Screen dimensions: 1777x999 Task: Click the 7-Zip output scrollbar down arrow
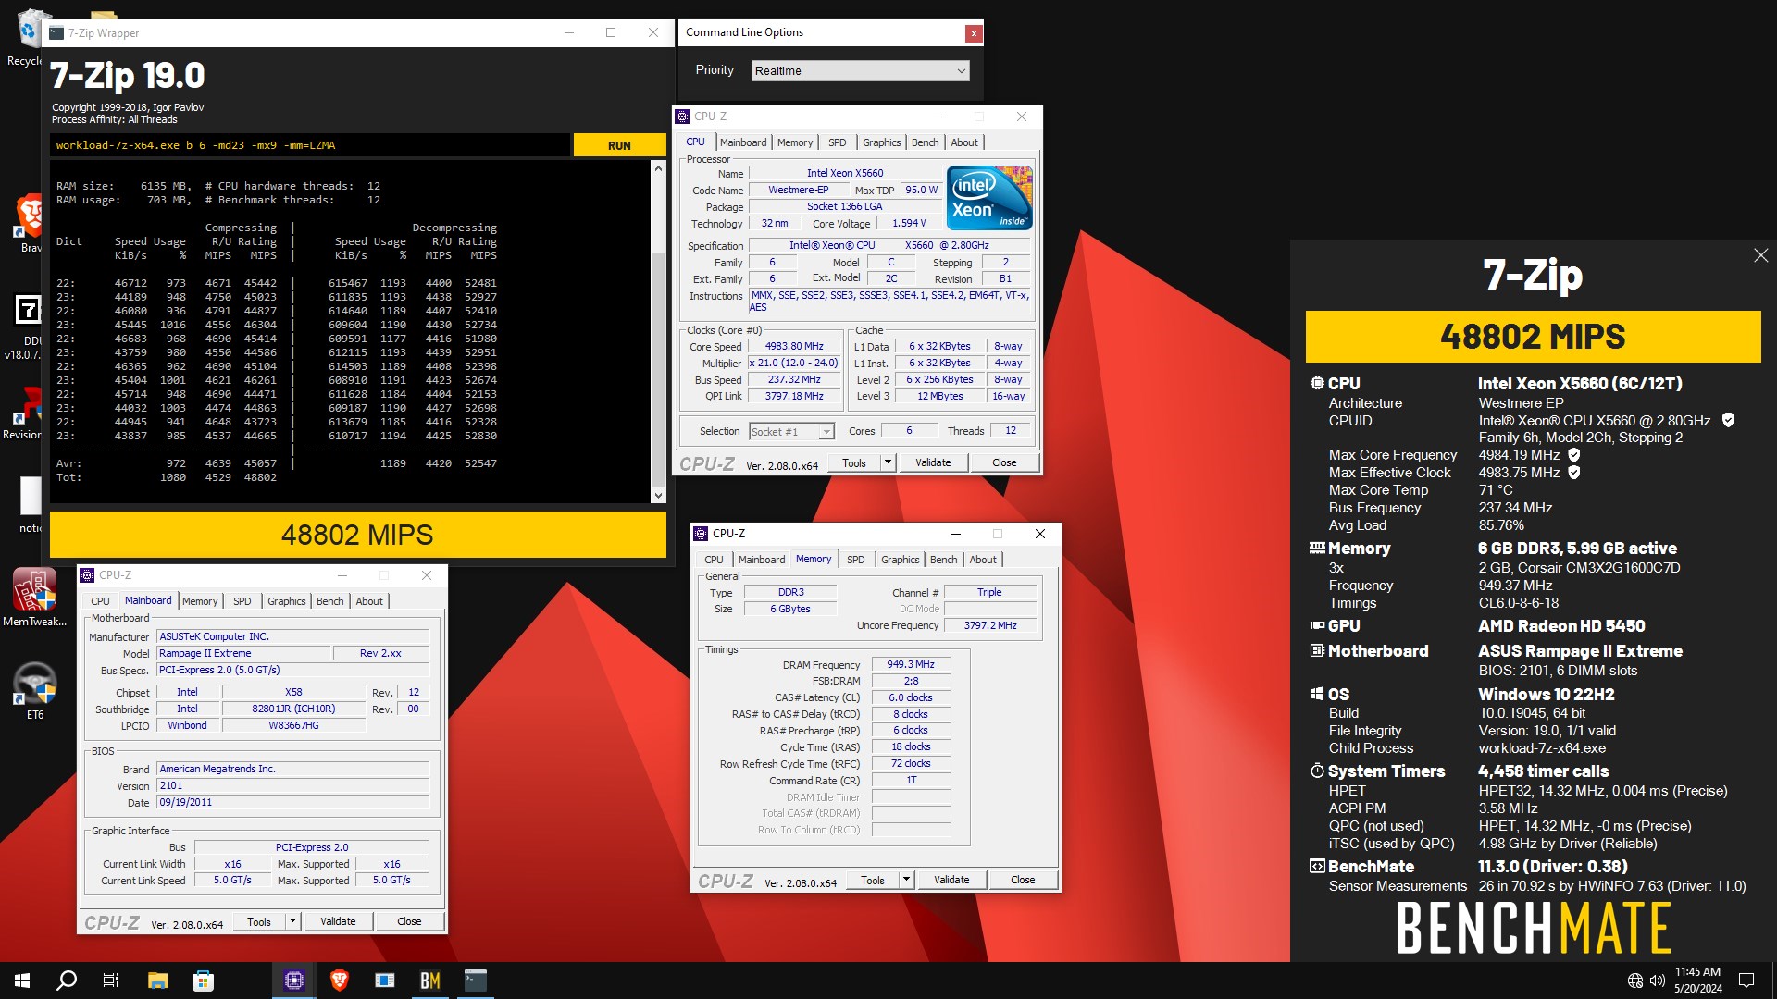click(x=658, y=496)
